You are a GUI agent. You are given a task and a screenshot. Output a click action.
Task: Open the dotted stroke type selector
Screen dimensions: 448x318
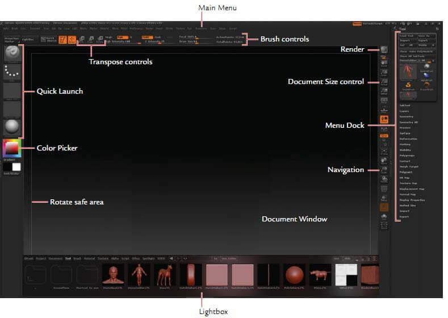click(x=12, y=72)
